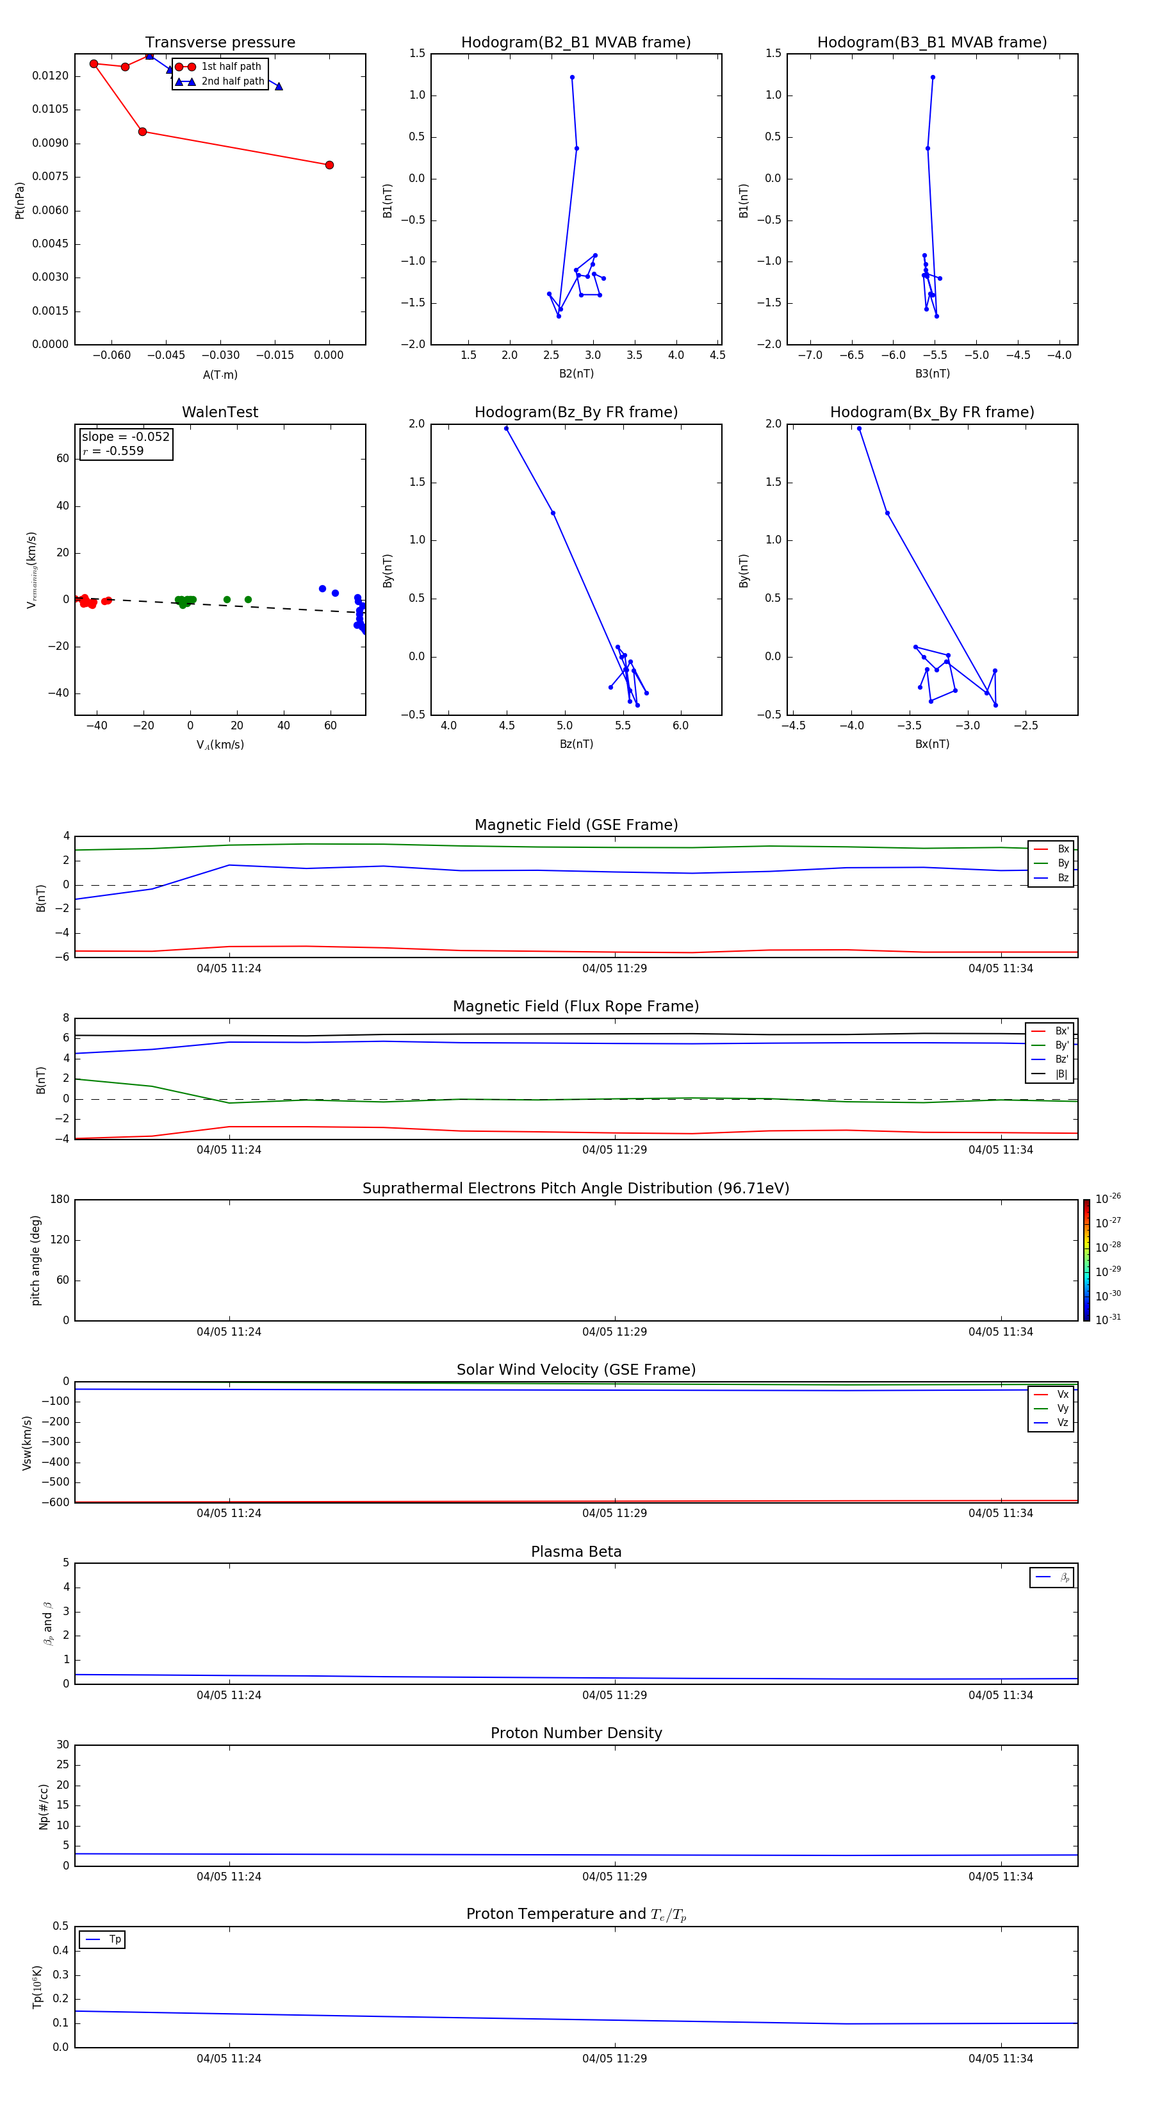Click the 'r = -0.559' annotation
This screenshot has height=2115, width=1153.
click(x=113, y=451)
